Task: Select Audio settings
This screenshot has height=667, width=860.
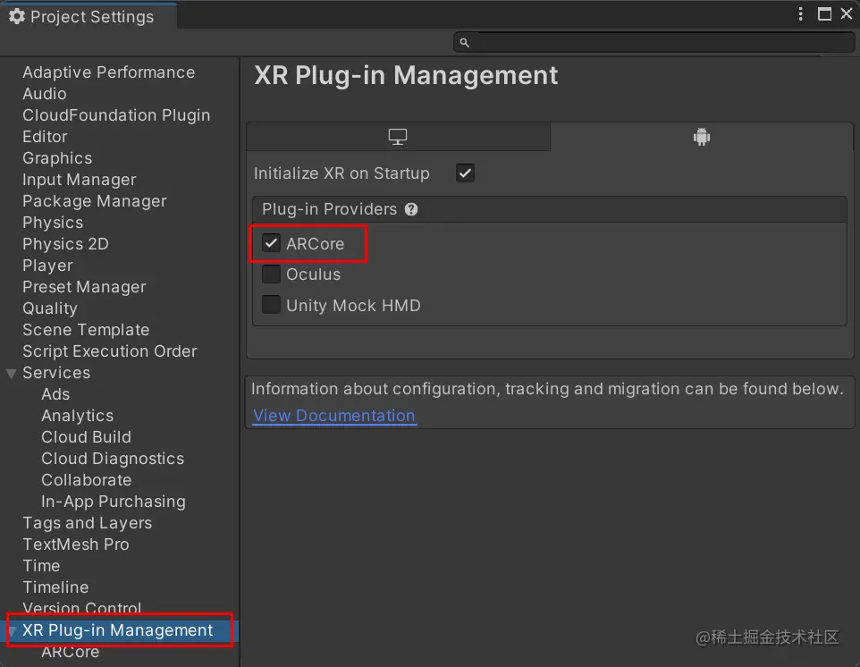Action: 45,94
